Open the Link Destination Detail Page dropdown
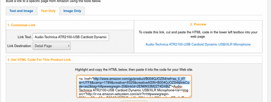 point(52,46)
